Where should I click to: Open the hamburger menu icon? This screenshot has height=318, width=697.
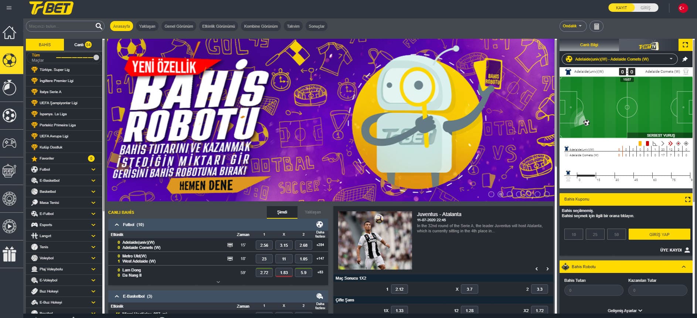(9, 8)
